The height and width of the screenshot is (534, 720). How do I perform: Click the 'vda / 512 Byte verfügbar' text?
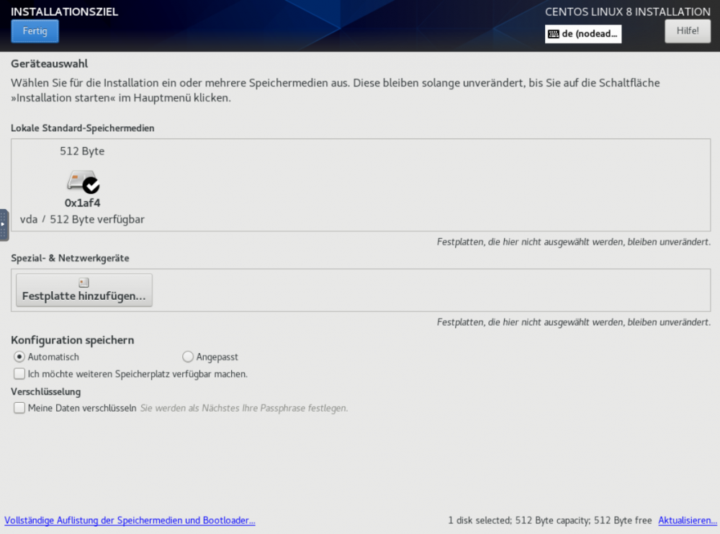82,219
